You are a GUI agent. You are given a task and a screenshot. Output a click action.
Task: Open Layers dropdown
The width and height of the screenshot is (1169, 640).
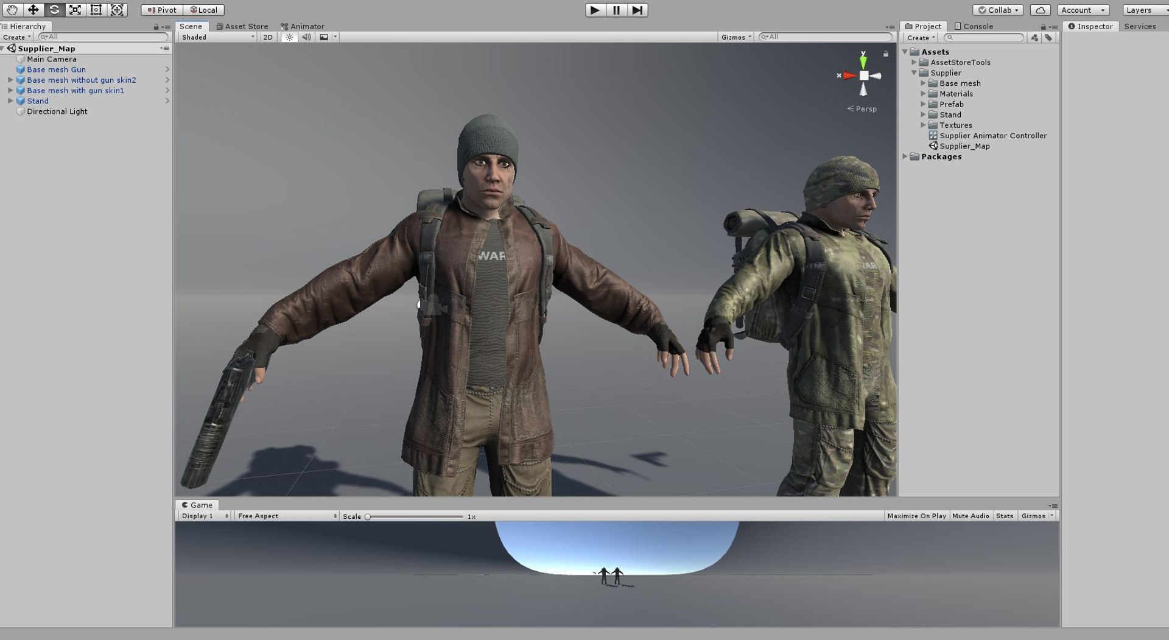tap(1145, 10)
